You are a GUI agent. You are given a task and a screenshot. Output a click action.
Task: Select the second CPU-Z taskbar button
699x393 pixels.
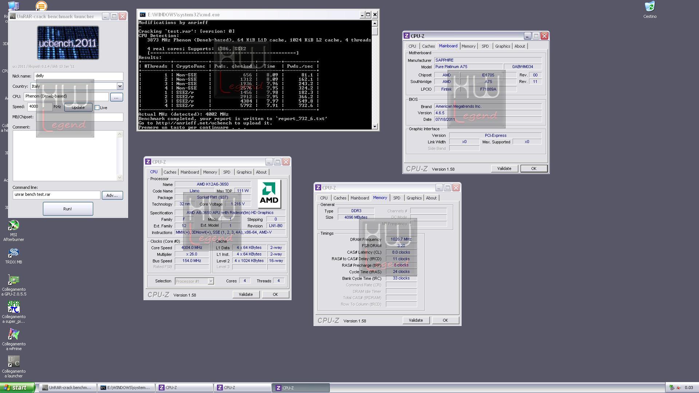pos(242,388)
